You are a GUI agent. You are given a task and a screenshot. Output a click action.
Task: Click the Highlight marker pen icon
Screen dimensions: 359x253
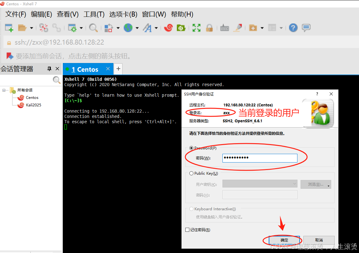(237, 28)
